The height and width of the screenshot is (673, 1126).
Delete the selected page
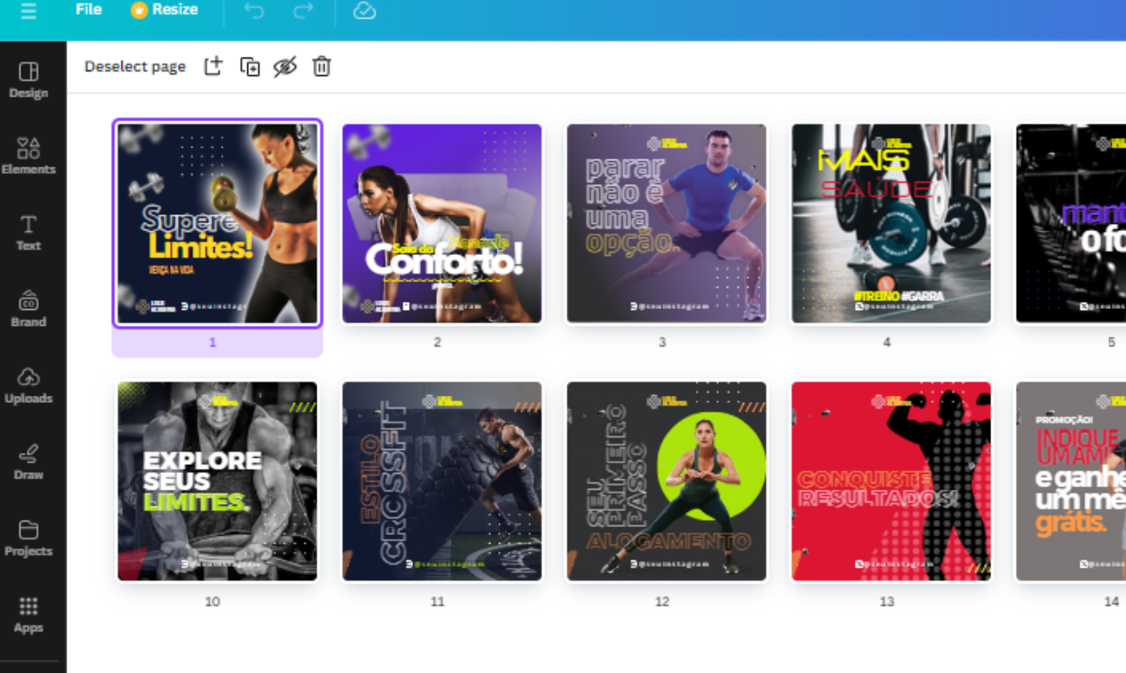tap(322, 66)
